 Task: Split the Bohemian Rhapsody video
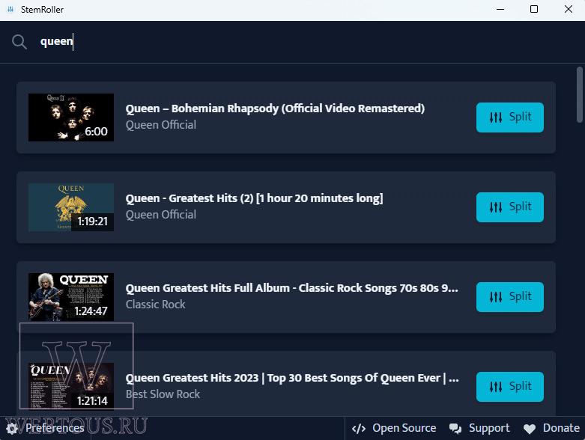509,117
